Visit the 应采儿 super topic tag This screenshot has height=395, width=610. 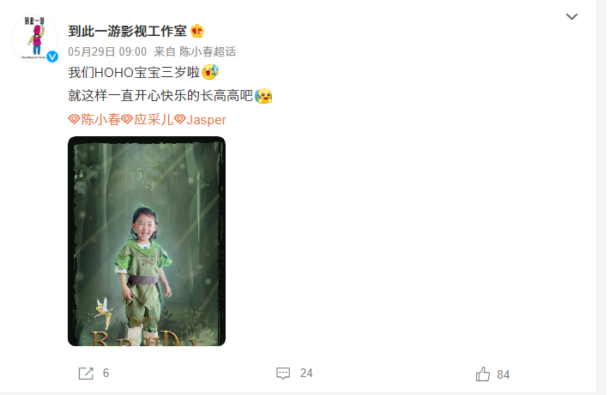pyautogui.click(x=154, y=120)
